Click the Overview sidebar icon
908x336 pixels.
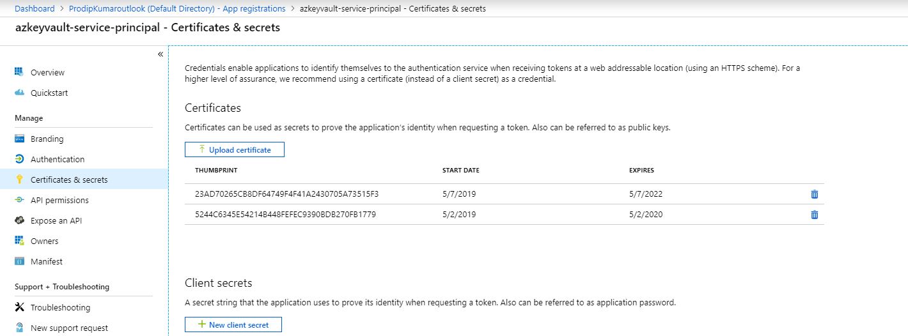19,72
